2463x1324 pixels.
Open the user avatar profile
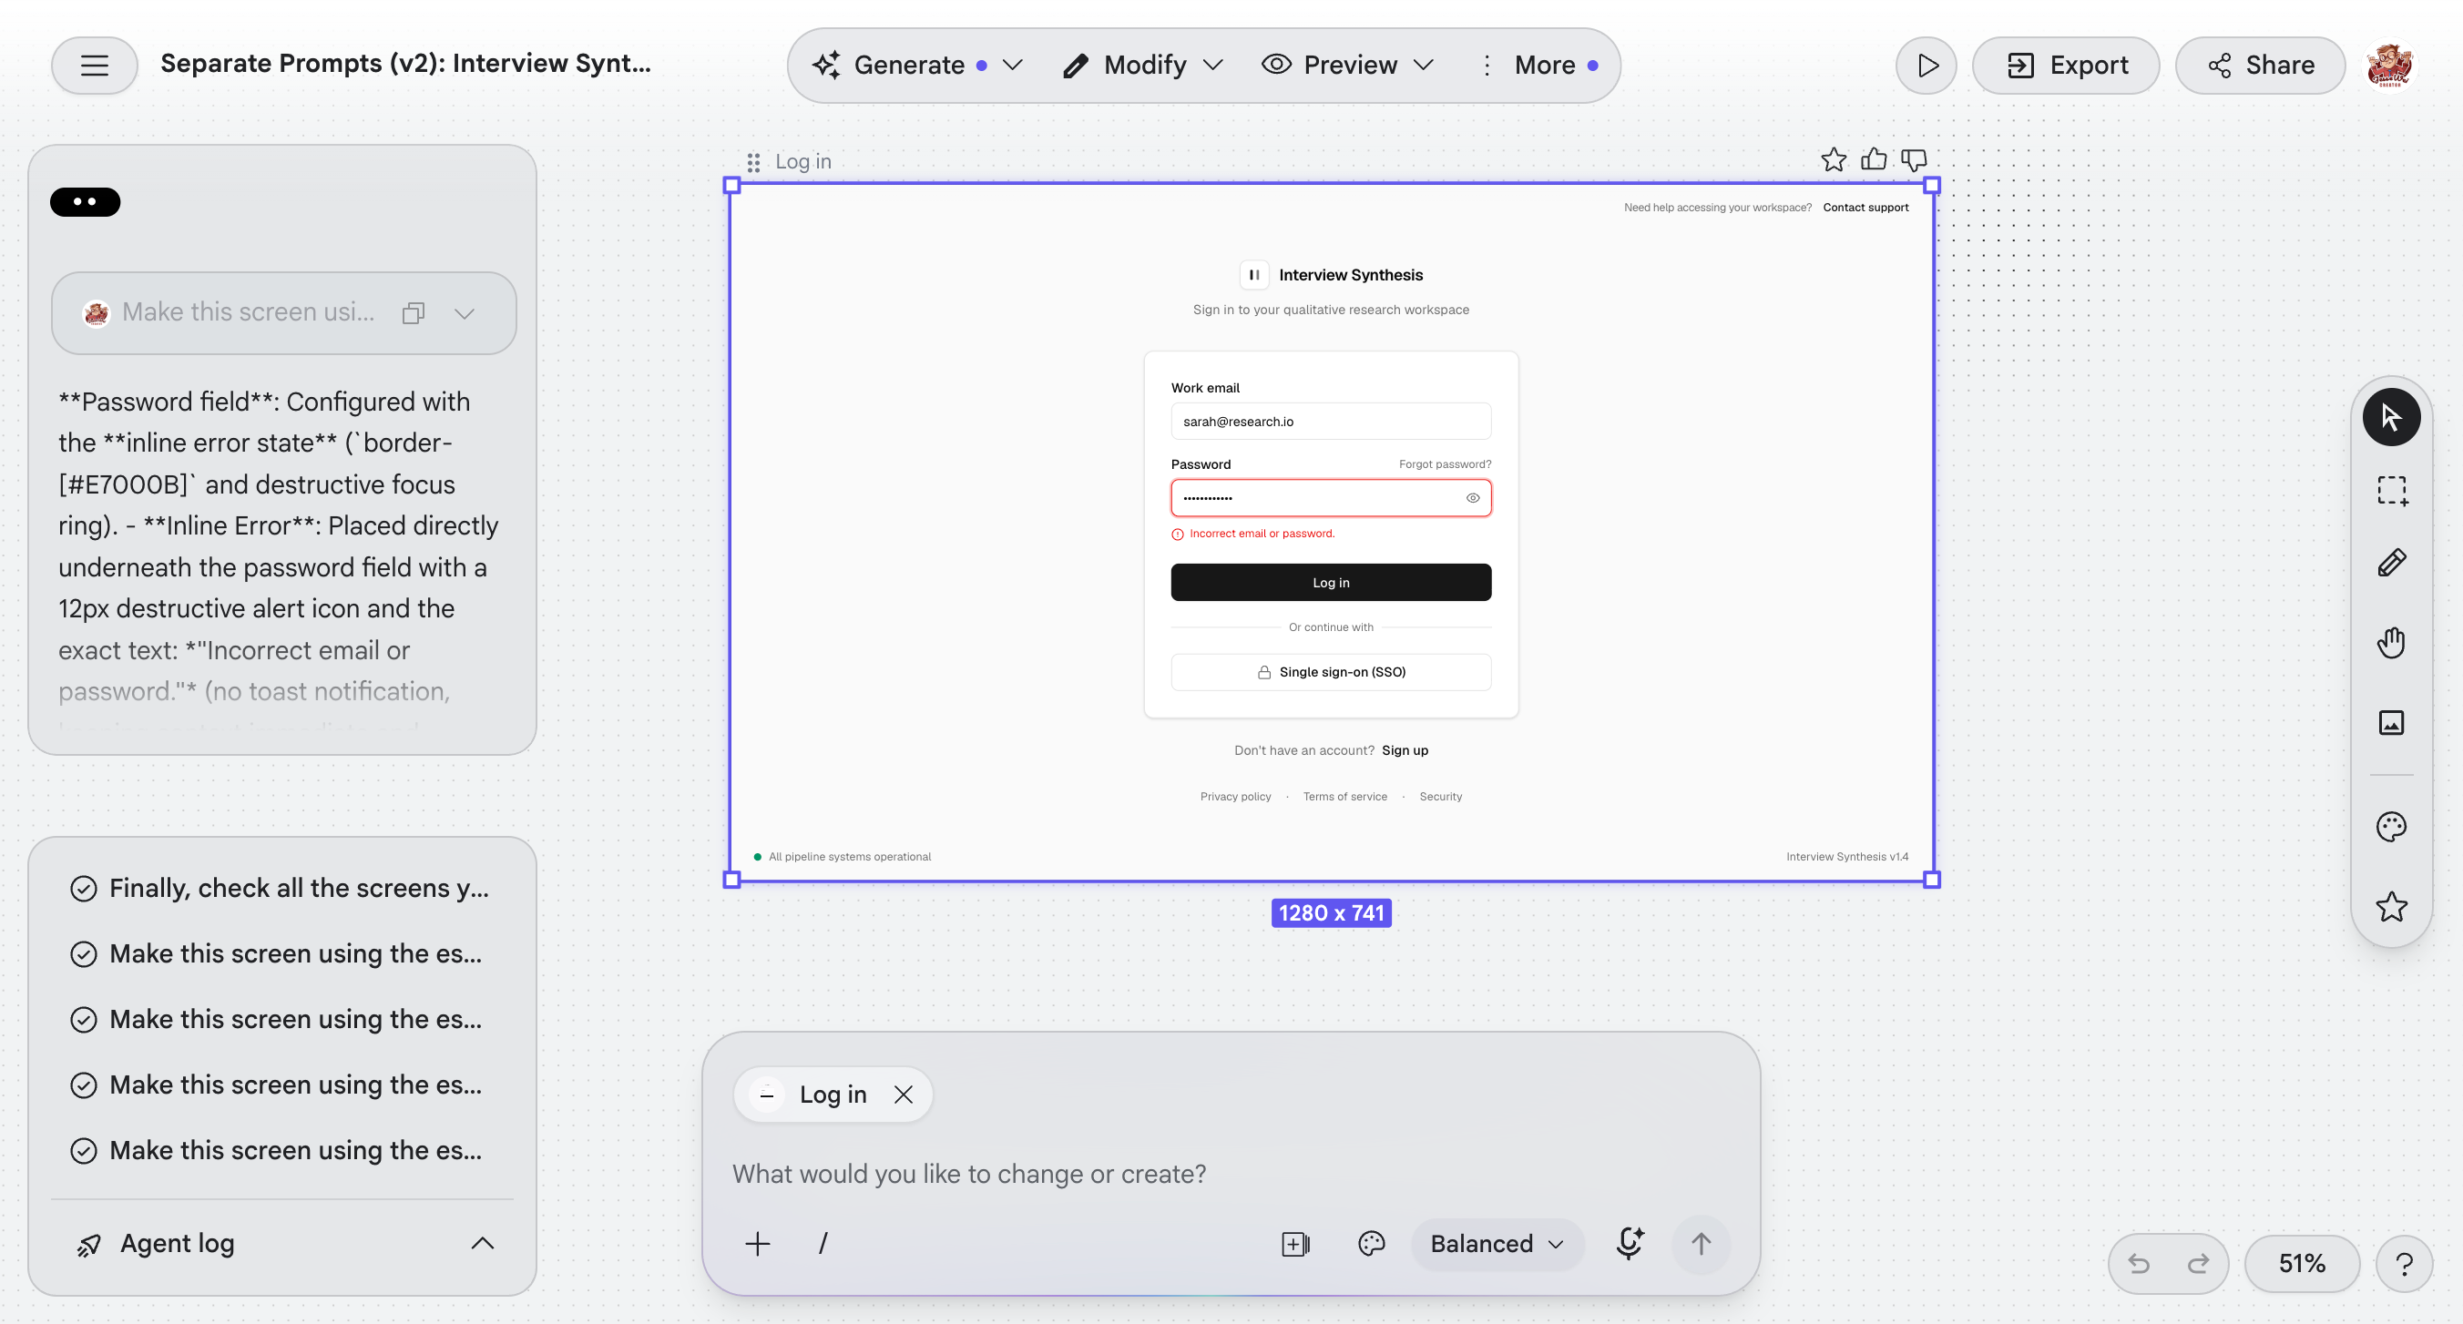pos(2389,65)
